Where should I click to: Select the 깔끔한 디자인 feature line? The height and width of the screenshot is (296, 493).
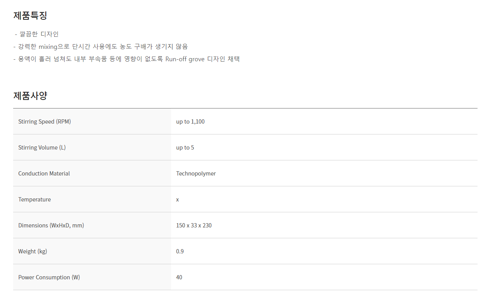37,34
